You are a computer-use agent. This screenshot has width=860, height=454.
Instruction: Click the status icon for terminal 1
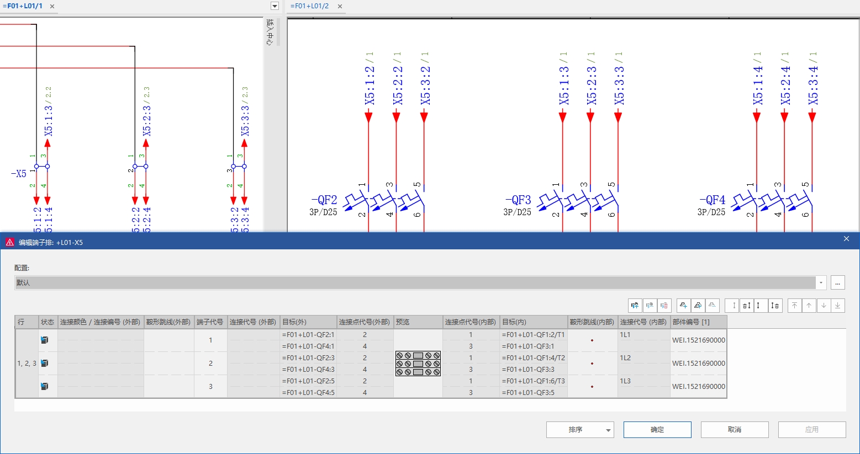pos(45,340)
